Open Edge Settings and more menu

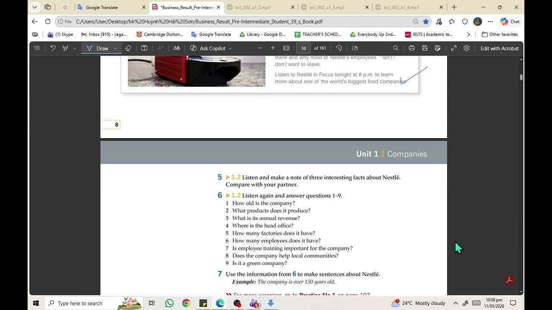[490, 22]
